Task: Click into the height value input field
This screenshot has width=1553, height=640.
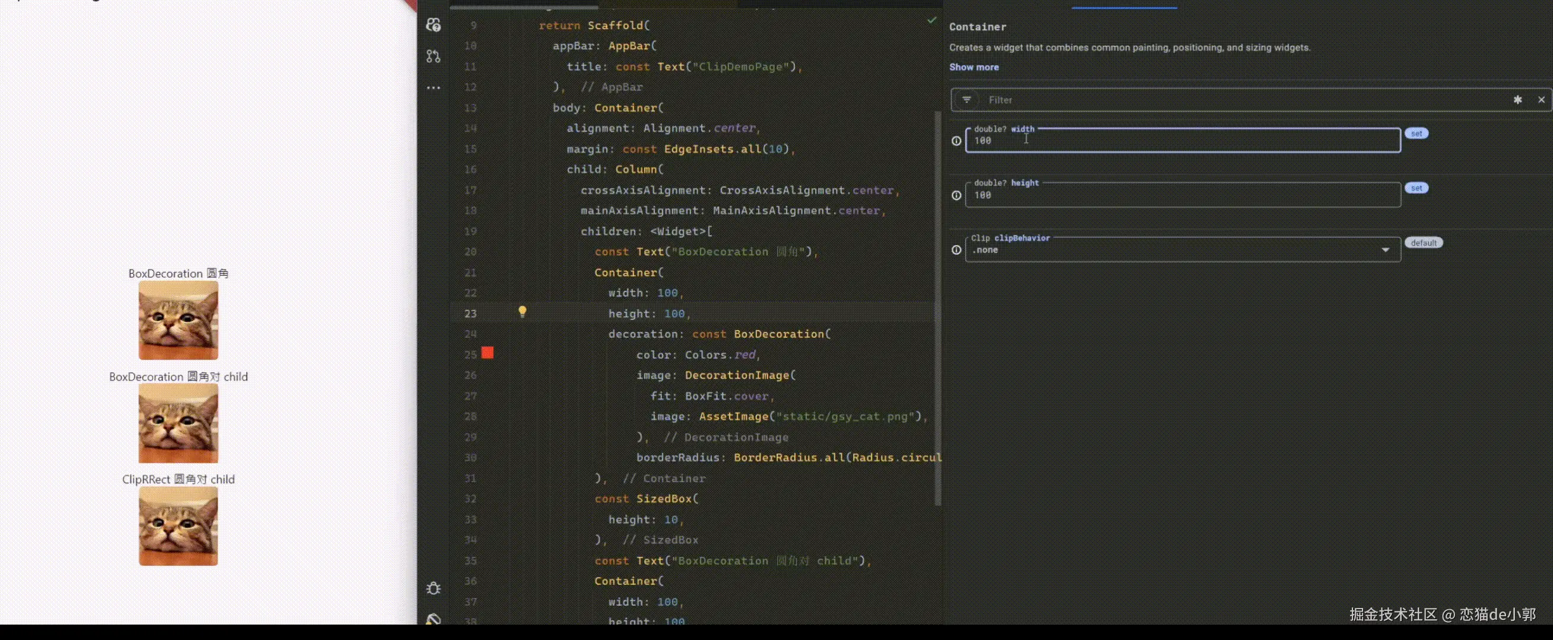Action: 1182,196
